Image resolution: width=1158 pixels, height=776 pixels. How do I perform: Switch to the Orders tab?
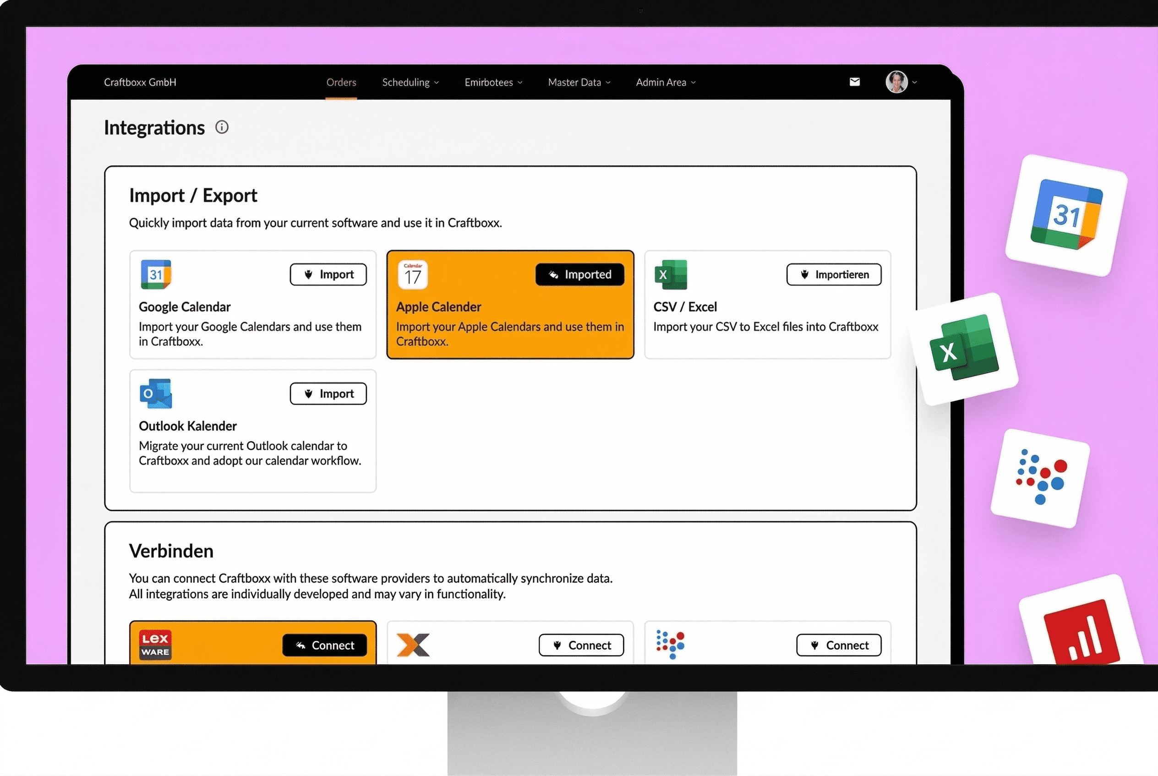(x=341, y=82)
